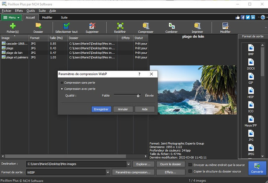Select Compression avec perte option
This screenshot has width=268, height=183.
(x=78, y=89)
